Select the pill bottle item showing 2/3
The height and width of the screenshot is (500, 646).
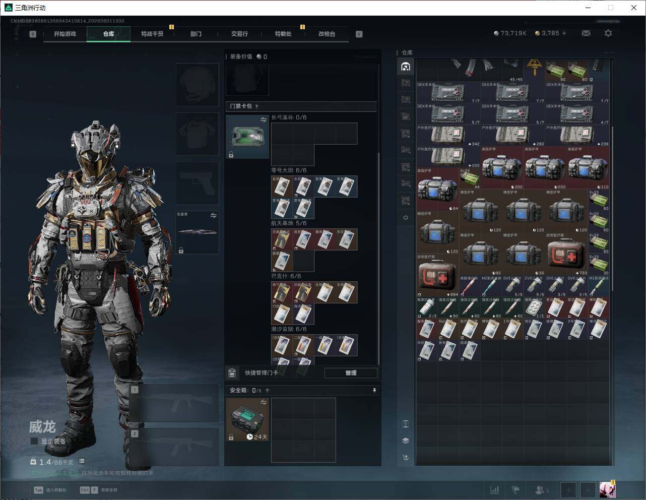[x=427, y=307]
